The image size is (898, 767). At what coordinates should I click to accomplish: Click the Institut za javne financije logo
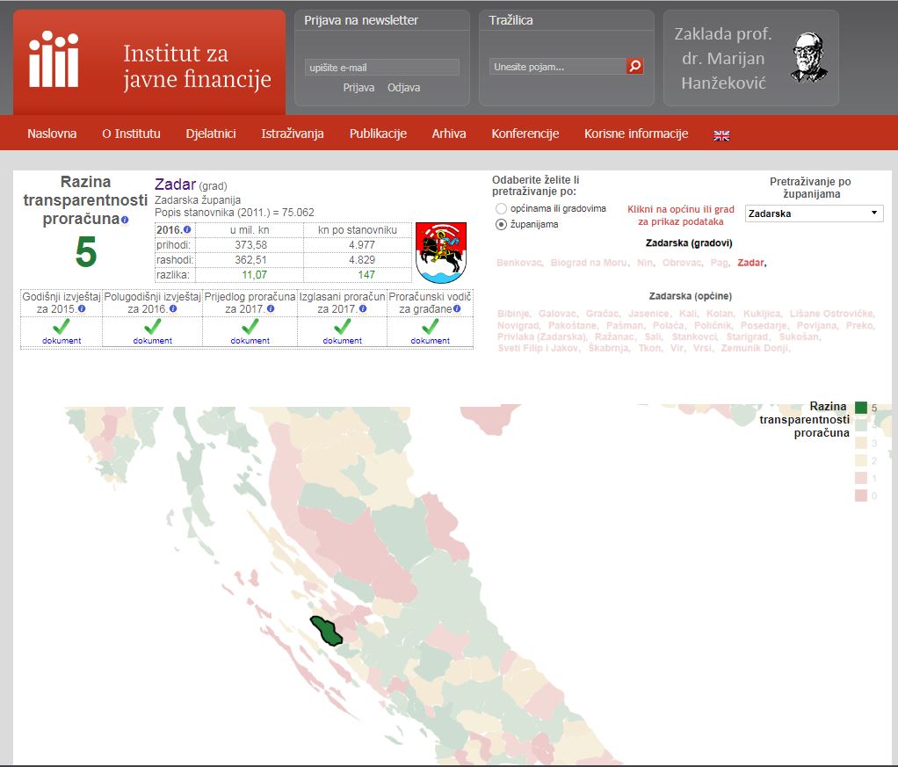click(x=149, y=62)
